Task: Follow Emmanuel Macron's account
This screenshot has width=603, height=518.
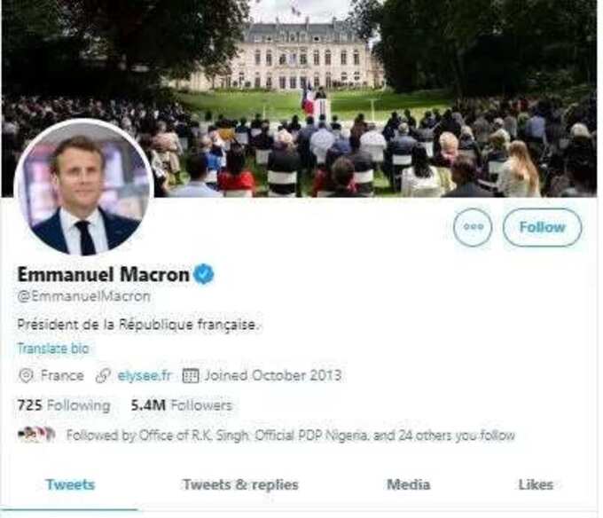Action: (542, 227)
